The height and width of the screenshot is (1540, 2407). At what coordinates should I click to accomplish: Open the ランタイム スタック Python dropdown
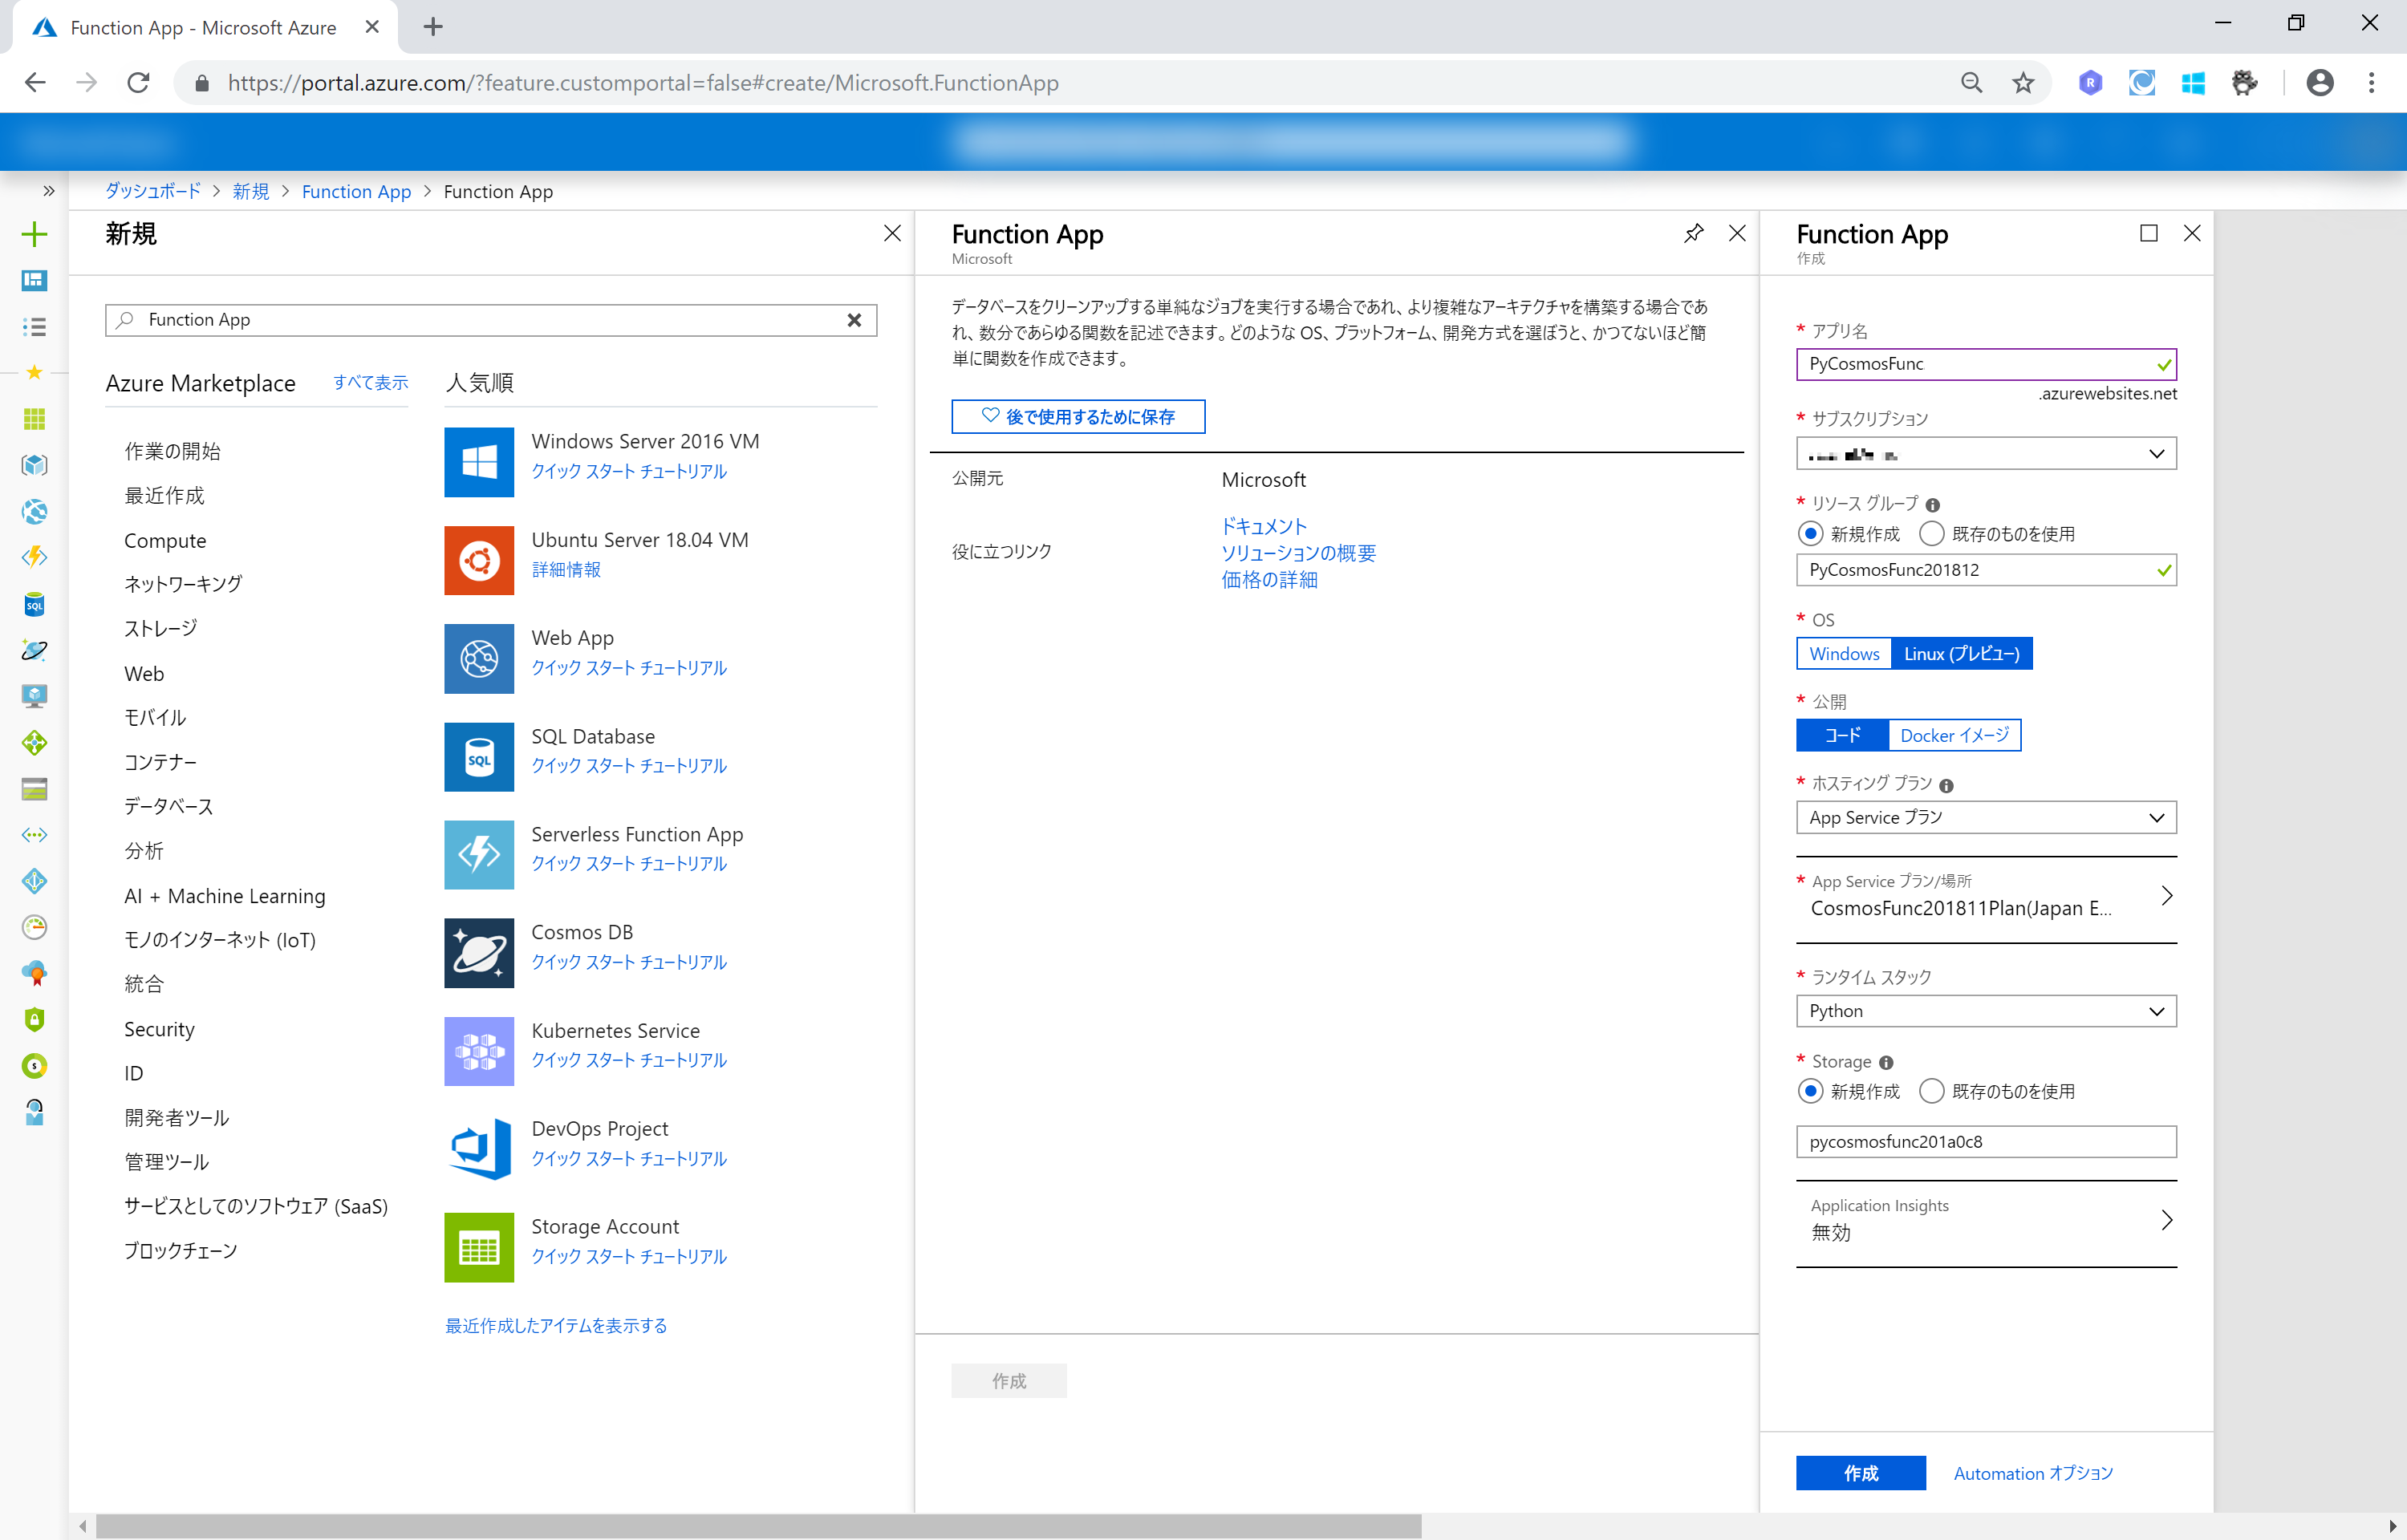click(x=1985, y=1010)
